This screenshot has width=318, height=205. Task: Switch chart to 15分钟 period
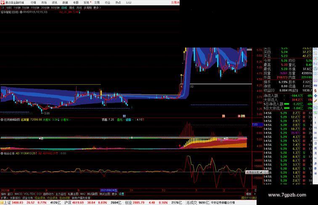pos(35,8)
